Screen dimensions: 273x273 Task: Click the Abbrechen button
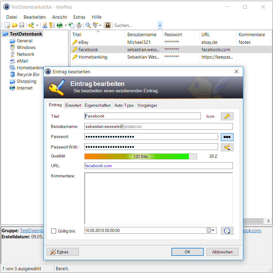pos(222,252)
